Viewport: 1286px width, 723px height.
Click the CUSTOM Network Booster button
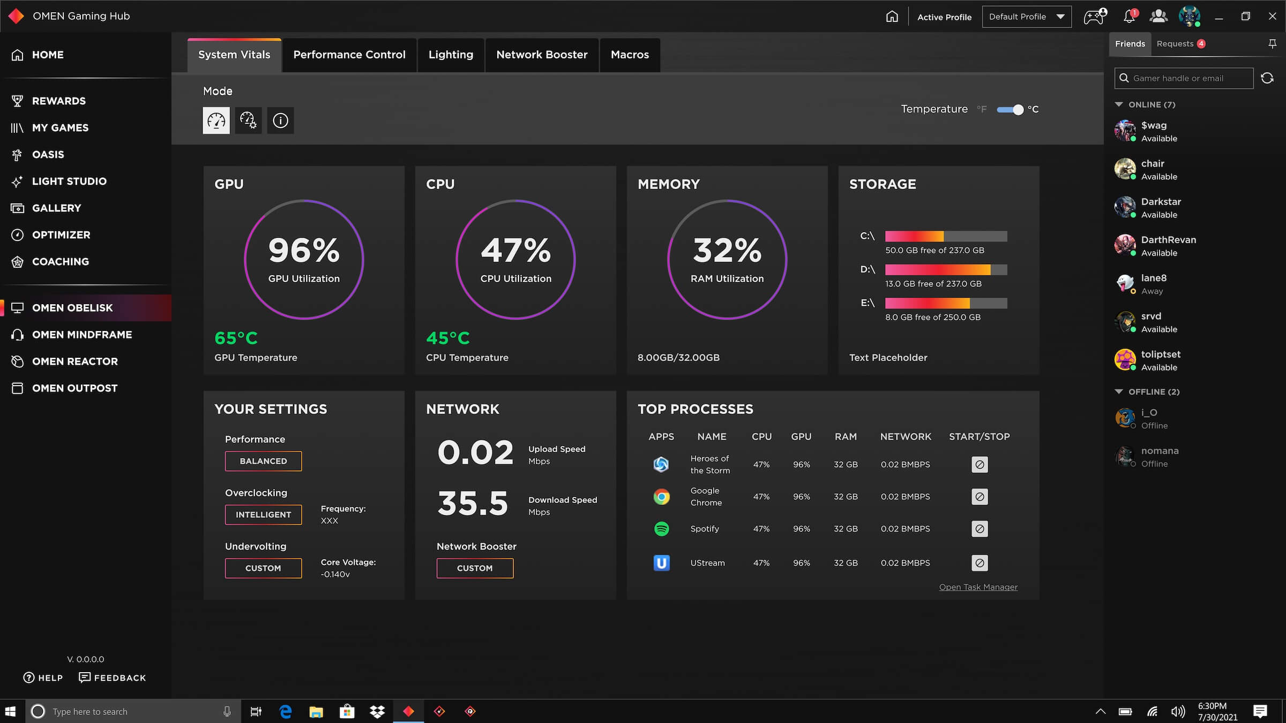coord(474,567)
